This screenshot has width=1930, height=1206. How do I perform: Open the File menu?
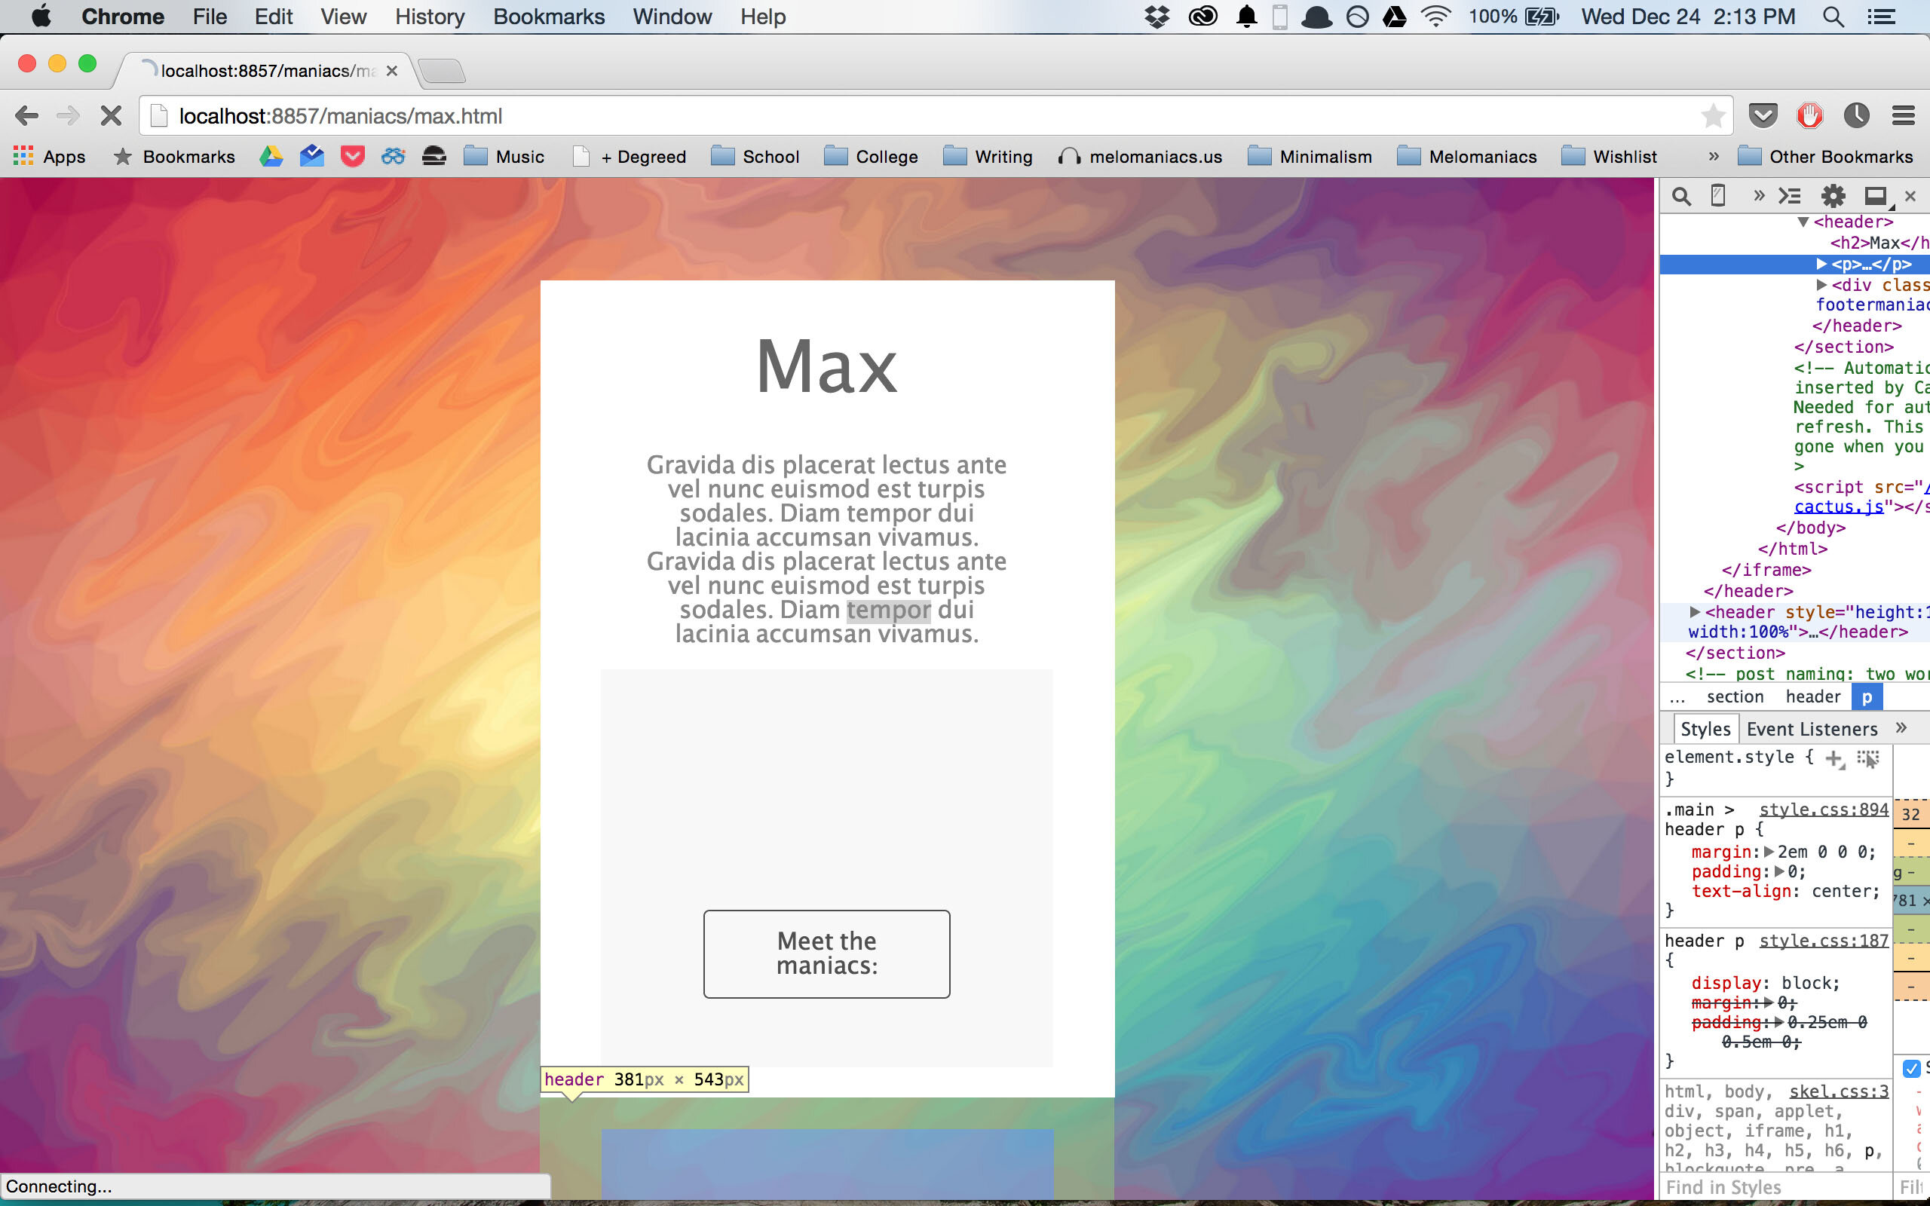tap(210, 17)
